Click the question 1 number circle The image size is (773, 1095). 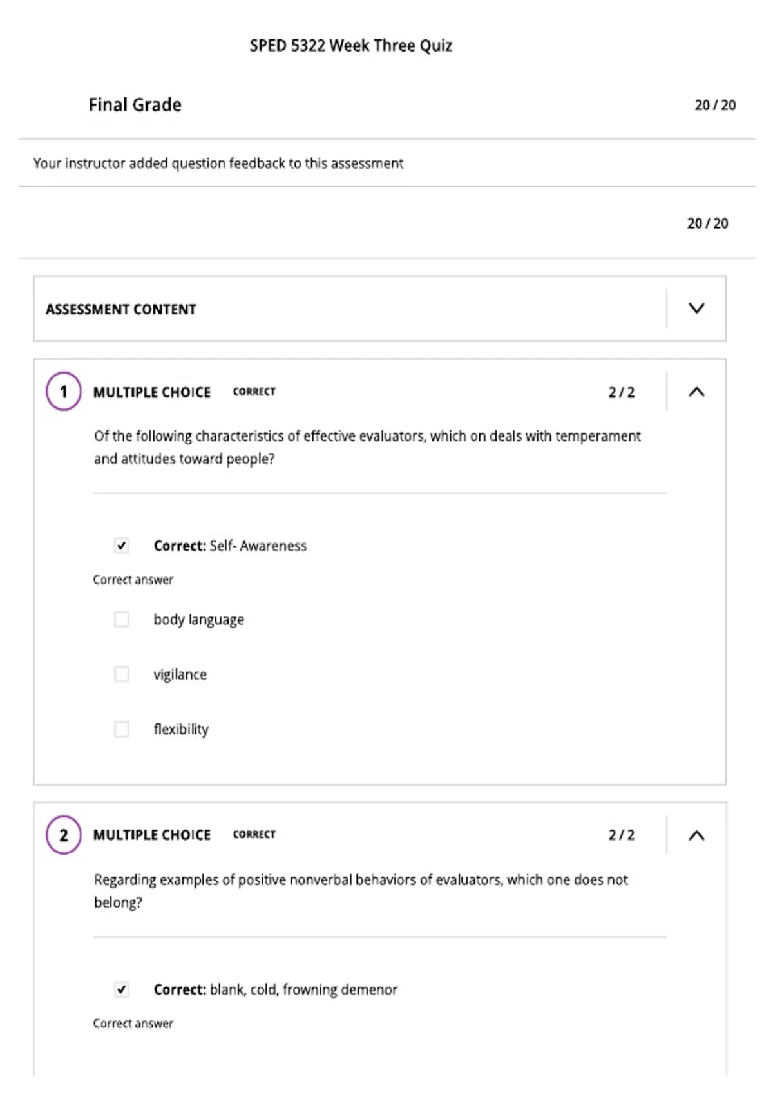coord(63,391)
